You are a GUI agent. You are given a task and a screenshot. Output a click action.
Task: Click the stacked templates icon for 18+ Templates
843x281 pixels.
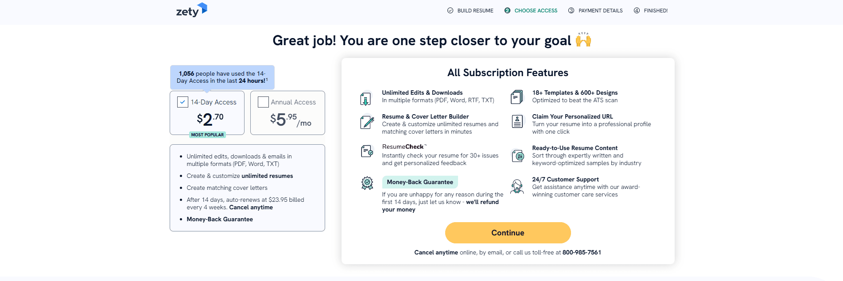[x=517, y=97]
